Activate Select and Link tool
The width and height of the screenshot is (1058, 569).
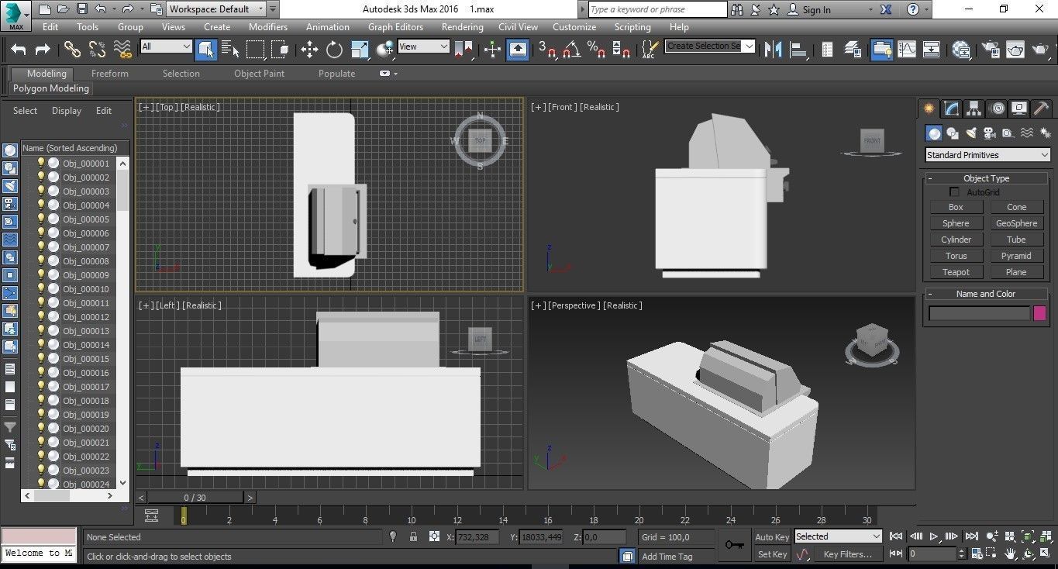72,50
